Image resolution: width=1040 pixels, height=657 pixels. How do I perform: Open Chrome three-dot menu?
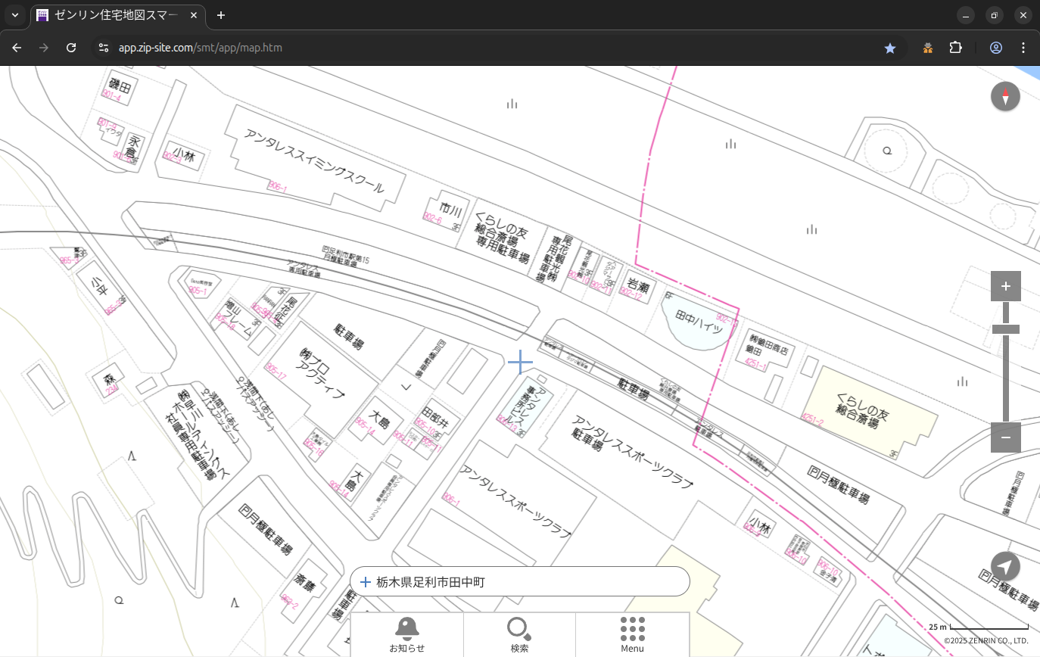click(x=1023, y=48)
